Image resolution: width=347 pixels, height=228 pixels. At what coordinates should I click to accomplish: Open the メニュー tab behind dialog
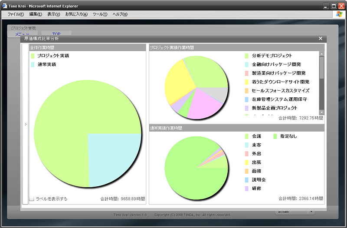(x=22, y=34)
